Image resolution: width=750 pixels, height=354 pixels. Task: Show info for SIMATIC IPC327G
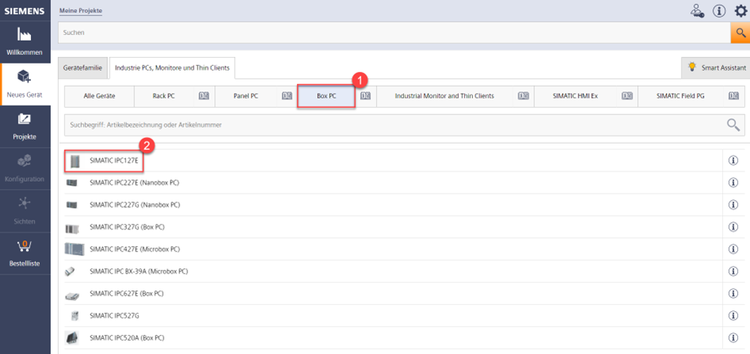pos(733,227)
